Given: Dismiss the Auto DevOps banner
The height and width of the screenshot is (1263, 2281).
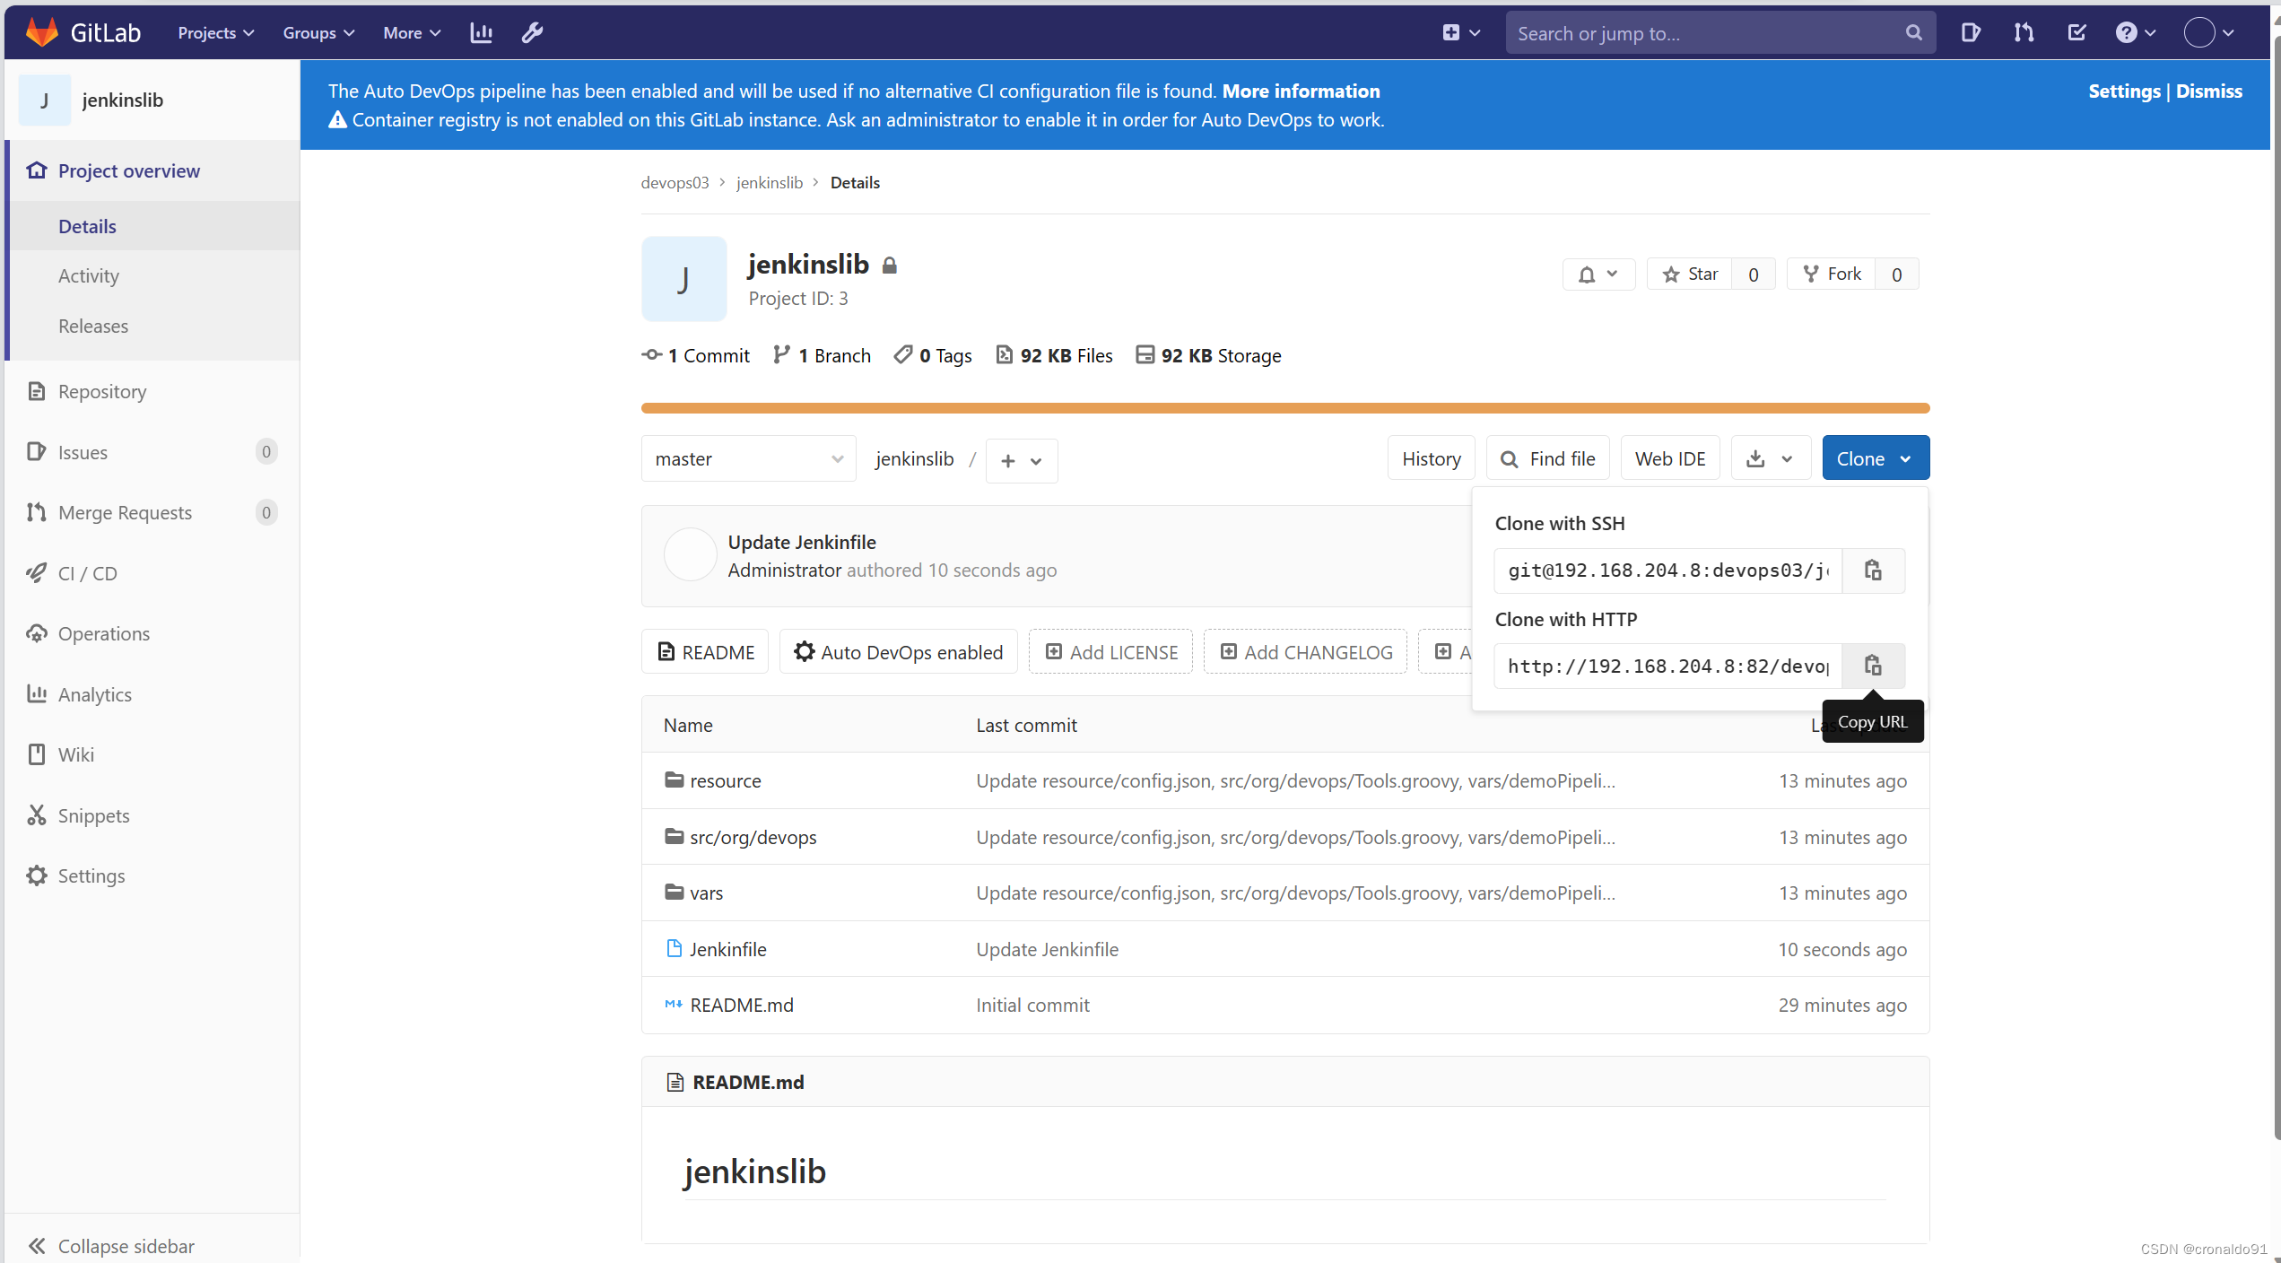Looking at the screenshot, I should tap(2209, 91).
